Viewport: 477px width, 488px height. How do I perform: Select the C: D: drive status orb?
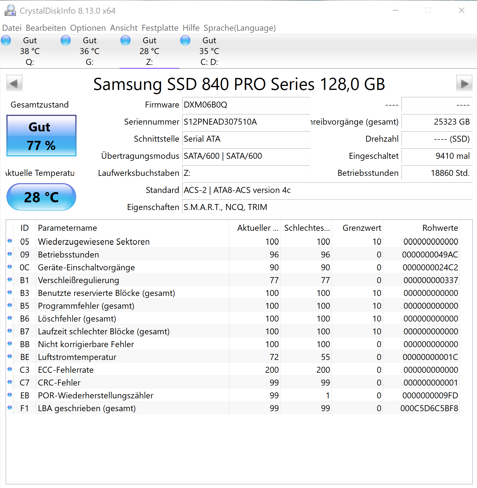tap(185, 40)
